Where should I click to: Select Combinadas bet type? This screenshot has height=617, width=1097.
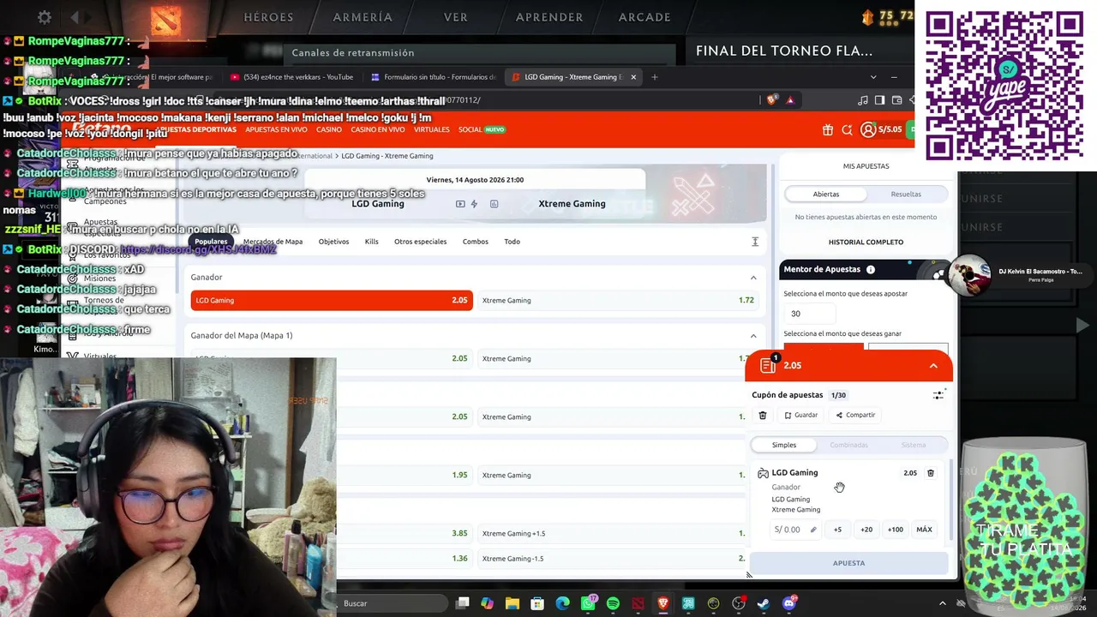[848, 446]
